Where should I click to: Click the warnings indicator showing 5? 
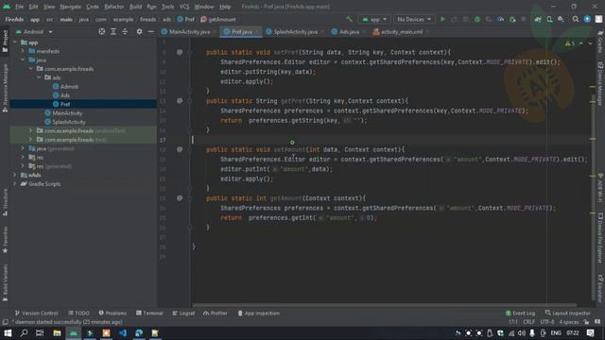(570, 43)
